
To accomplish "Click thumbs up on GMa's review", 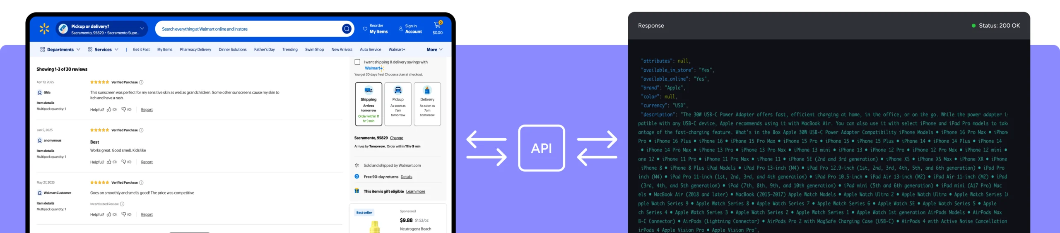I will click(109, 110).
